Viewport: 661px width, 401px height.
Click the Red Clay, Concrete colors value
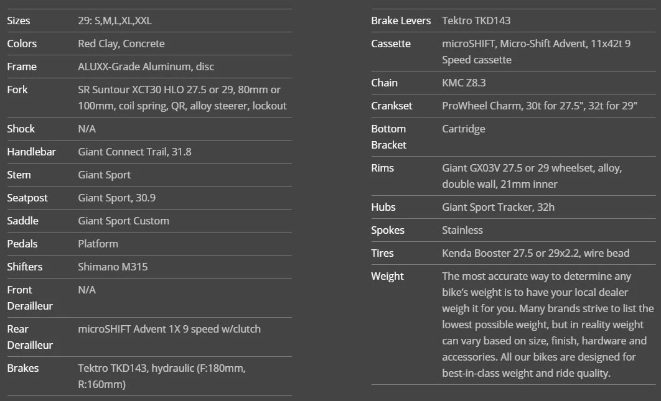121,44
